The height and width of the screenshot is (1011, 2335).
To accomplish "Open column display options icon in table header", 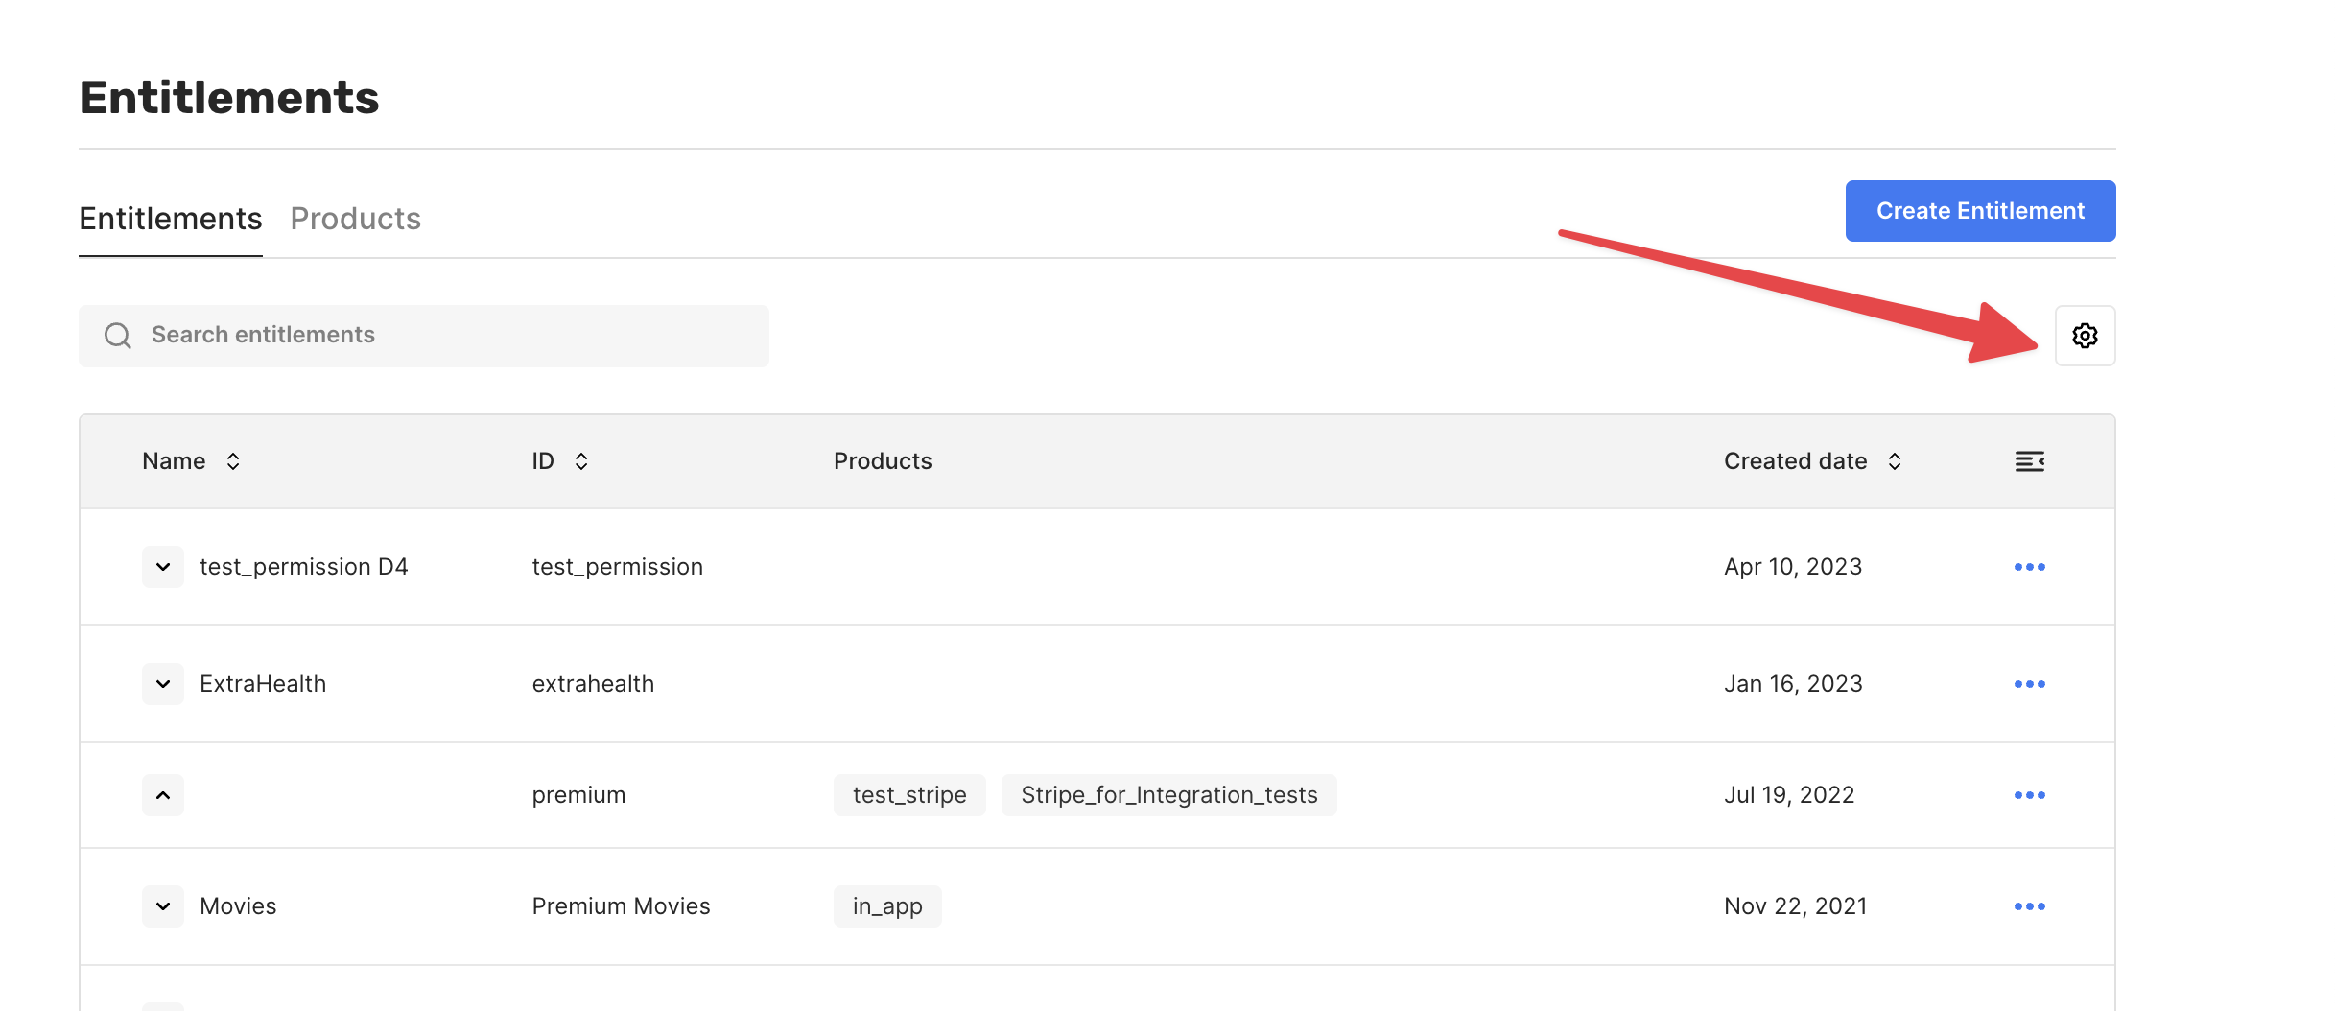I will point(2029,461).
